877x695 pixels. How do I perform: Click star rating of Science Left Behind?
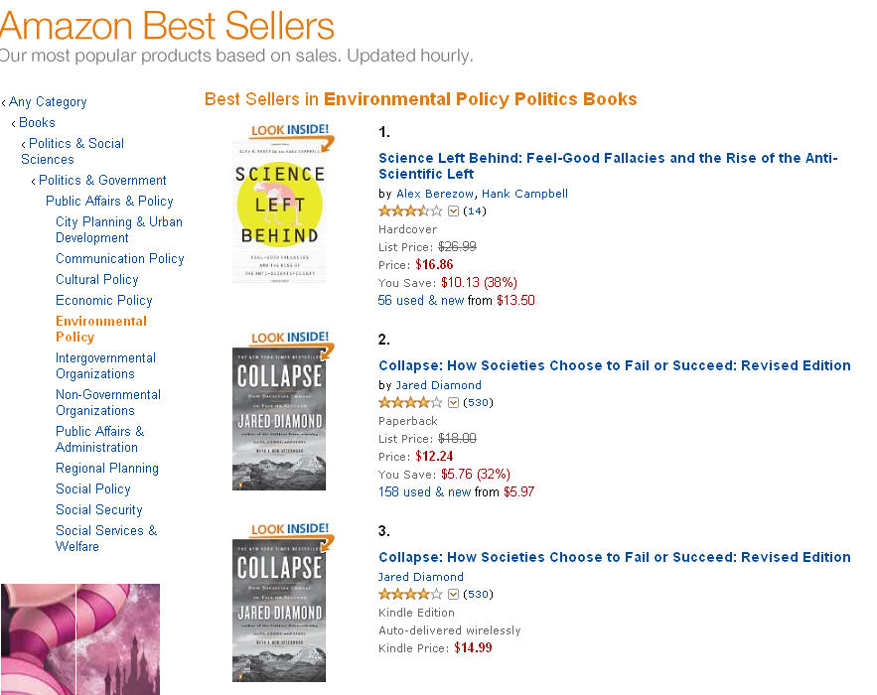(x=410, y=211)
